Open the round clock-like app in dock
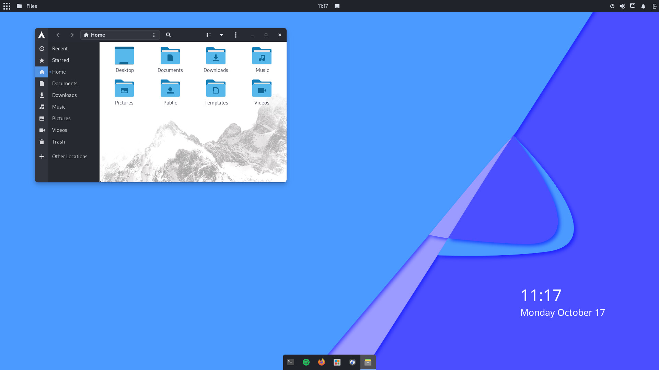Image resolution: width=659 pixels, height=370 pixels. [x=352, y=362]
